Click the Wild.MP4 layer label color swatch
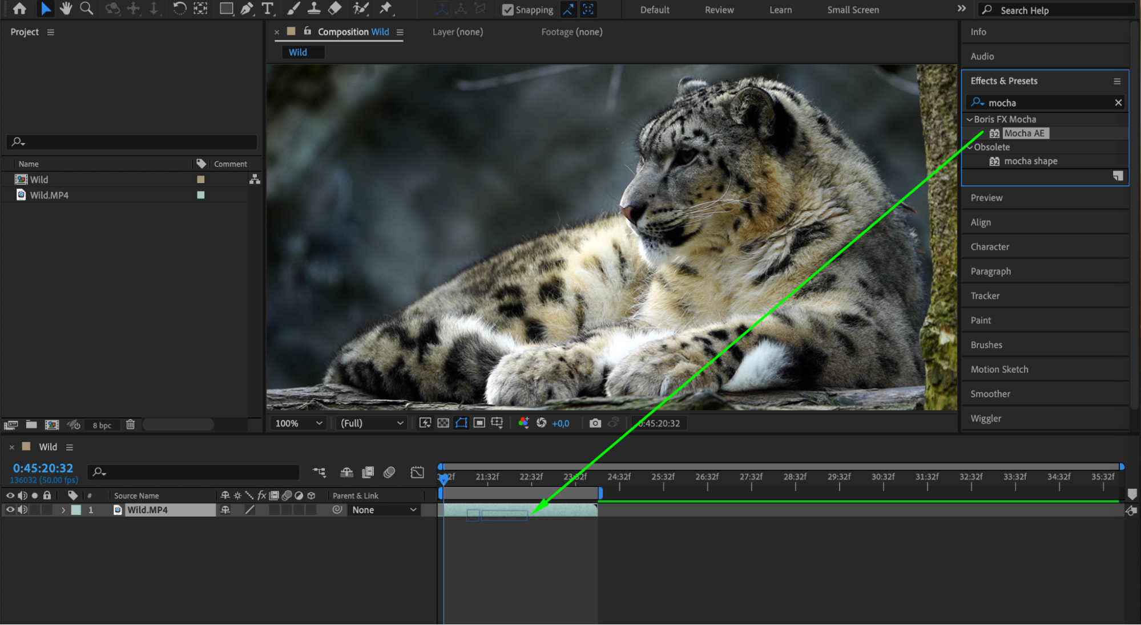The width and height of the screenshot is (1141, 625). pyautogui.click(x=76, y=510)
